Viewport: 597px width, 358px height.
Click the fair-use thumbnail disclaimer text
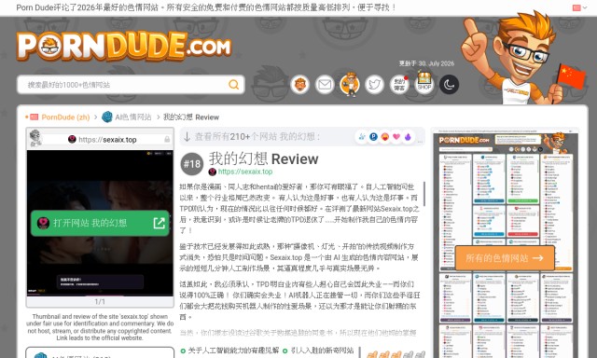coord(100,327)
